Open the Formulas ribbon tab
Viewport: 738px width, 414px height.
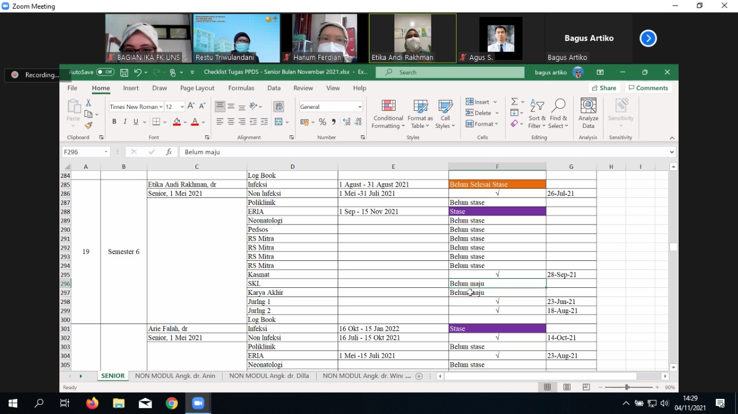[241, 88]
